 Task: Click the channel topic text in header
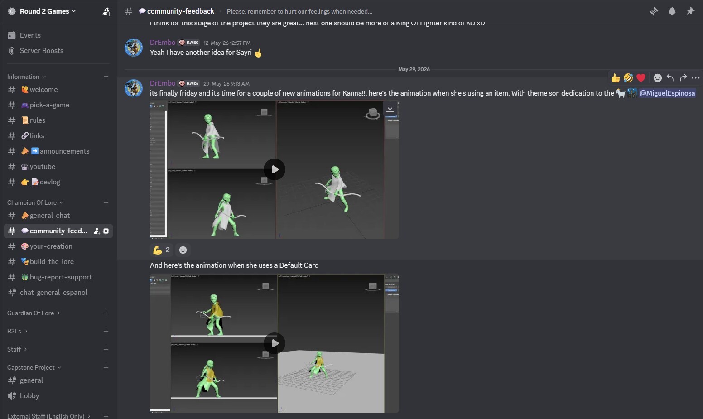click(x=299, y=11)
